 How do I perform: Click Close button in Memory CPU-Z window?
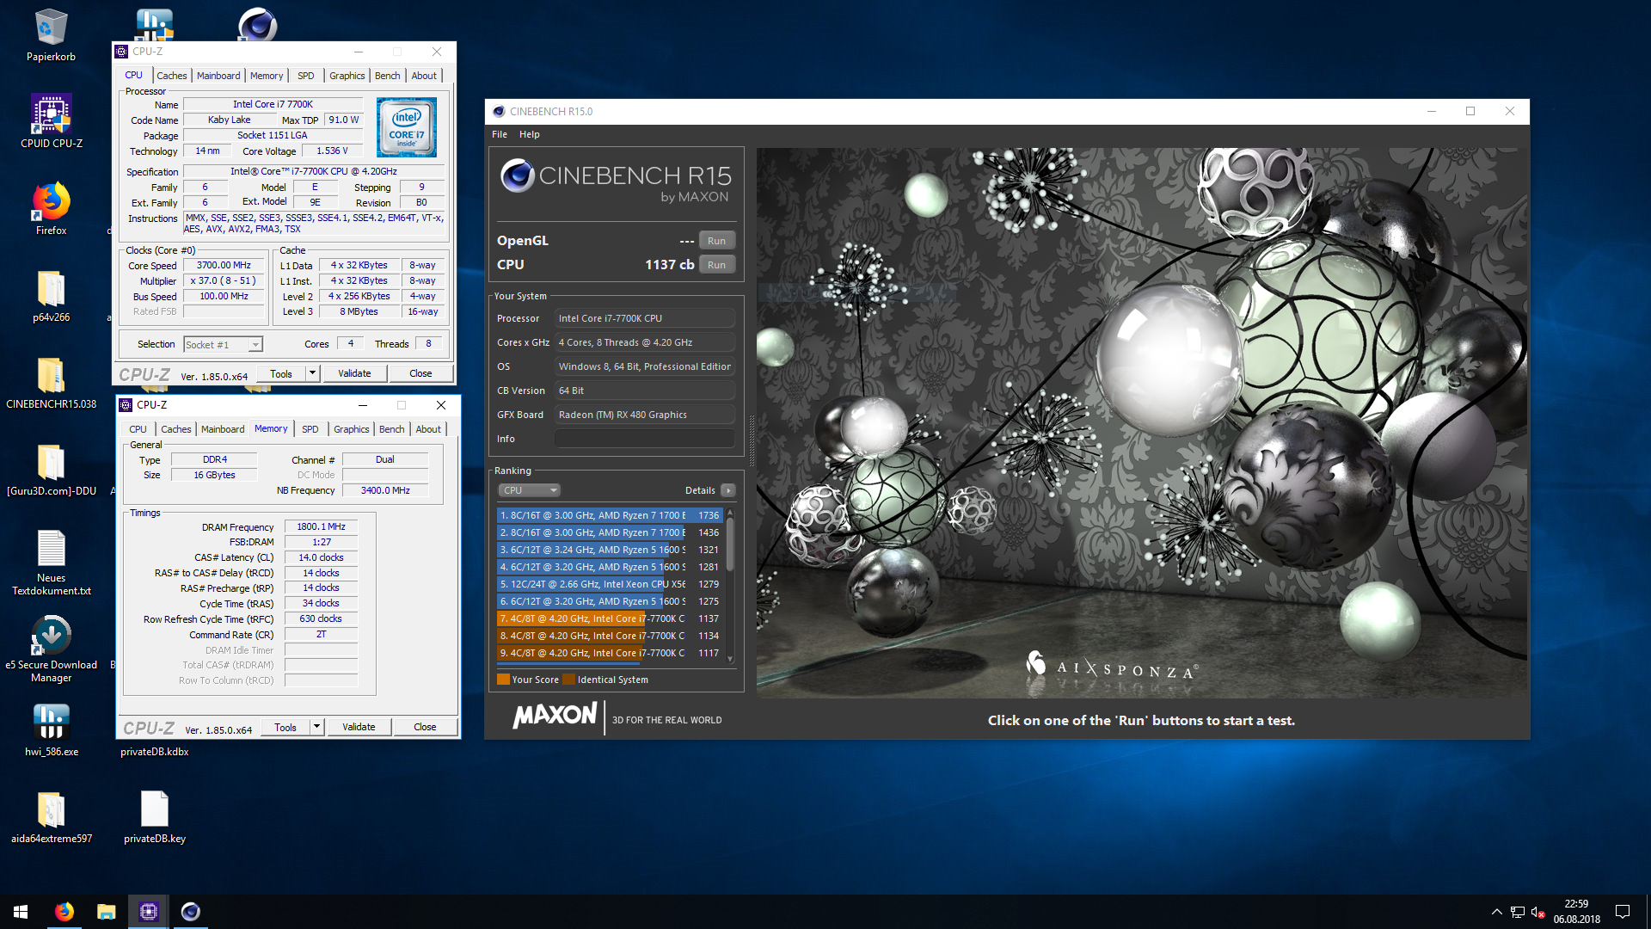[425, 727]
